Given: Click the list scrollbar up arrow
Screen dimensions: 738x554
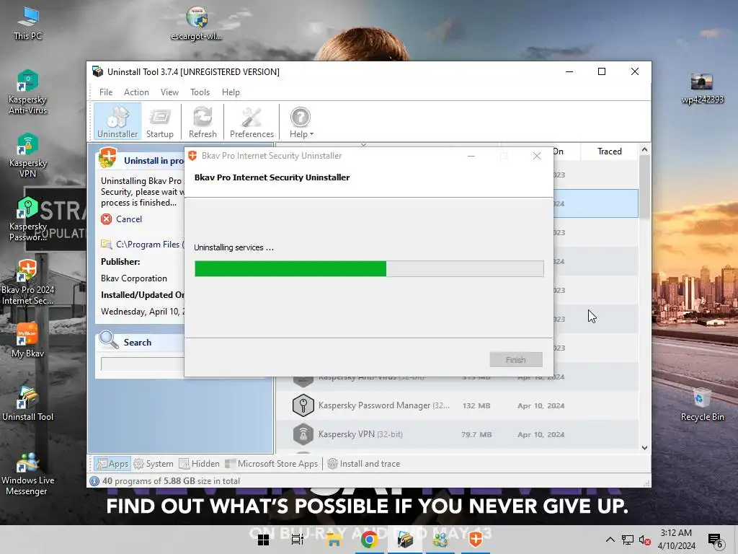Looking at the screenshot, I should (x=644, y=150).
